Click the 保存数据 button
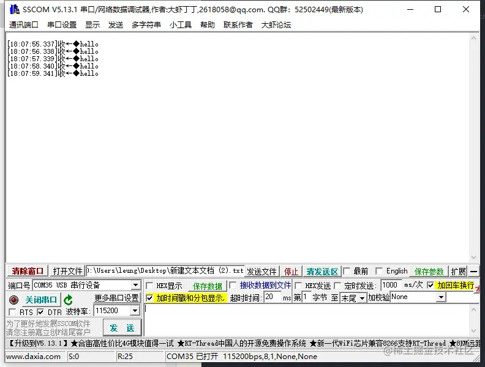The height and width of the screenshot is (367, 485). coord(207,286)
